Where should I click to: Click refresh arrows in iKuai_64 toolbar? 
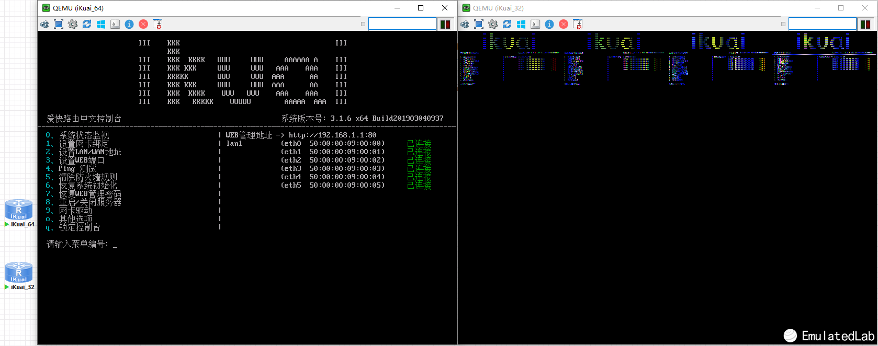pos(87,24)
